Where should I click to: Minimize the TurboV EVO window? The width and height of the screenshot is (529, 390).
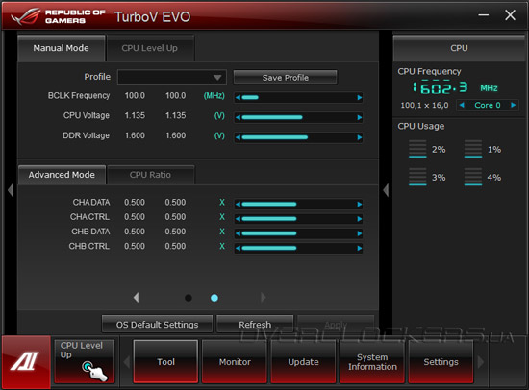click(x=484, y=15)
